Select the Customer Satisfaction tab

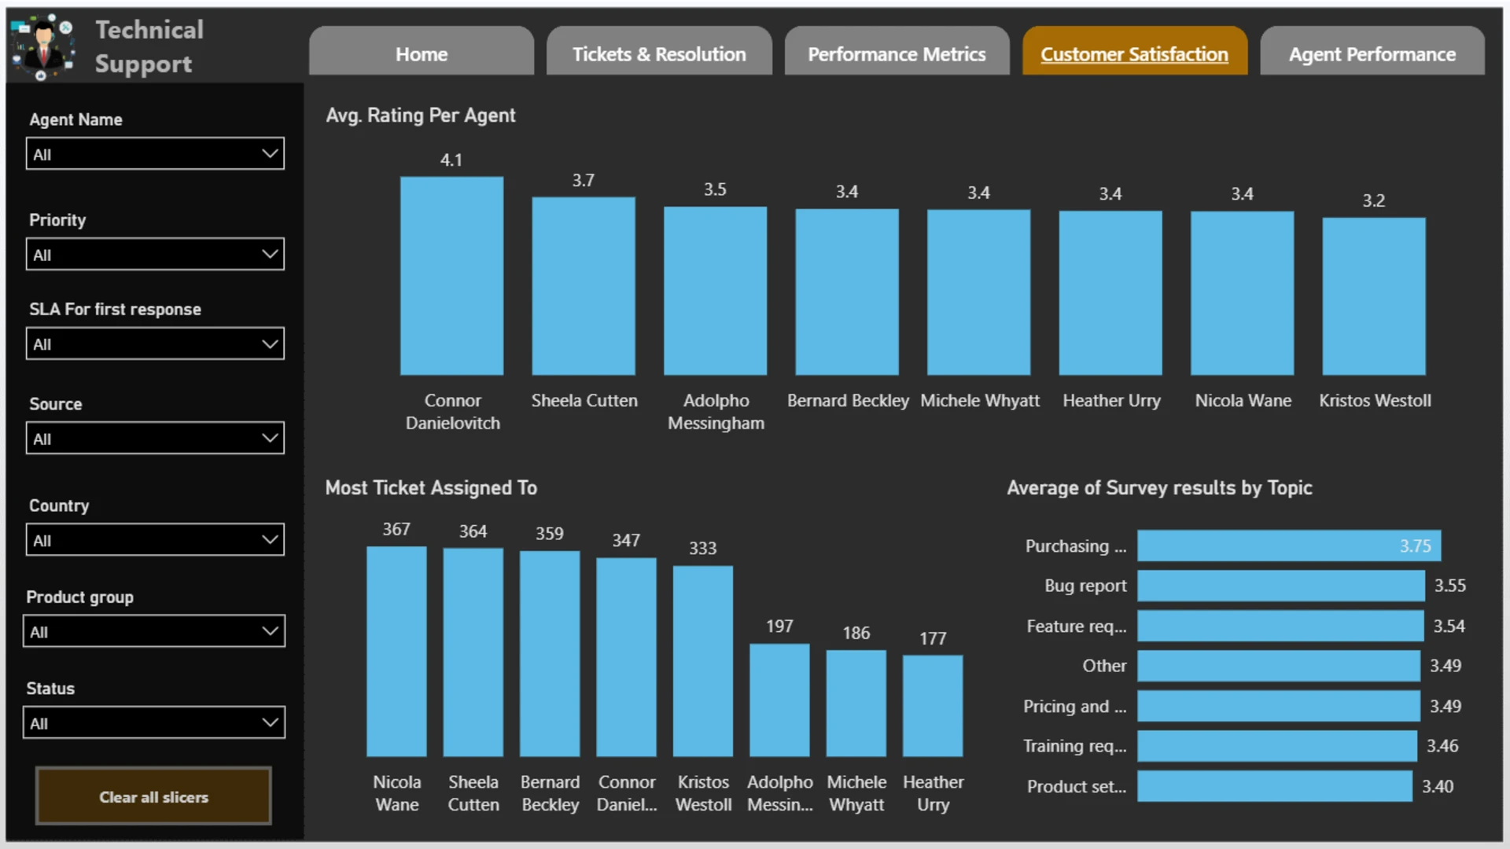pos(1135,52)
